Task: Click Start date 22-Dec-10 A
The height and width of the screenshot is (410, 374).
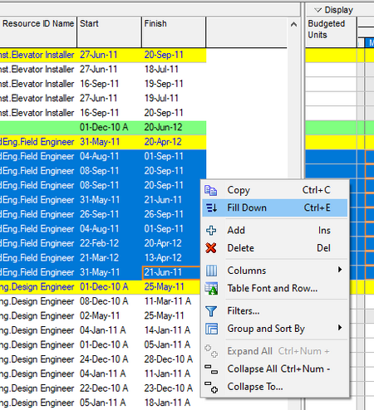Action: pyautogui.click(x=104, y=388)
